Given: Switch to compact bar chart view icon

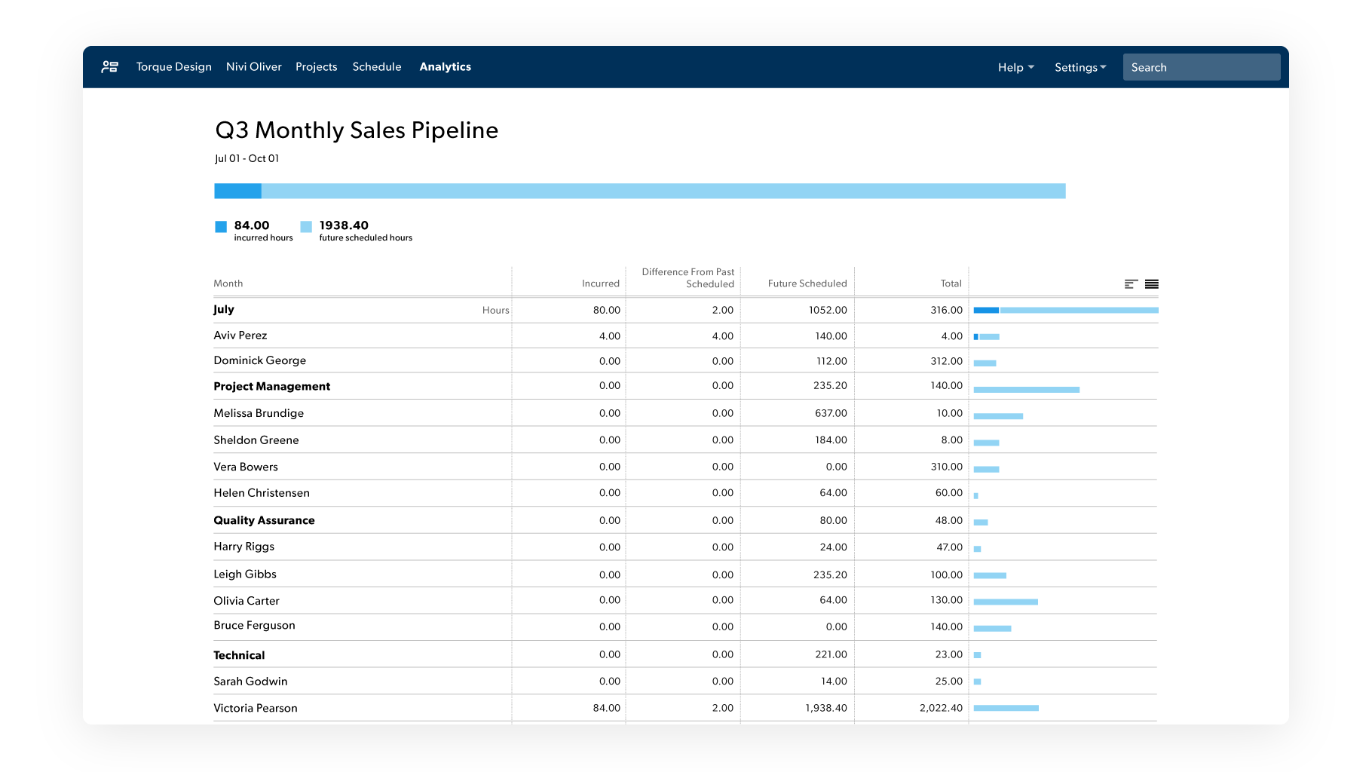Looking at the screenshot, I should pyautogui.click(x=1131, y=284).
